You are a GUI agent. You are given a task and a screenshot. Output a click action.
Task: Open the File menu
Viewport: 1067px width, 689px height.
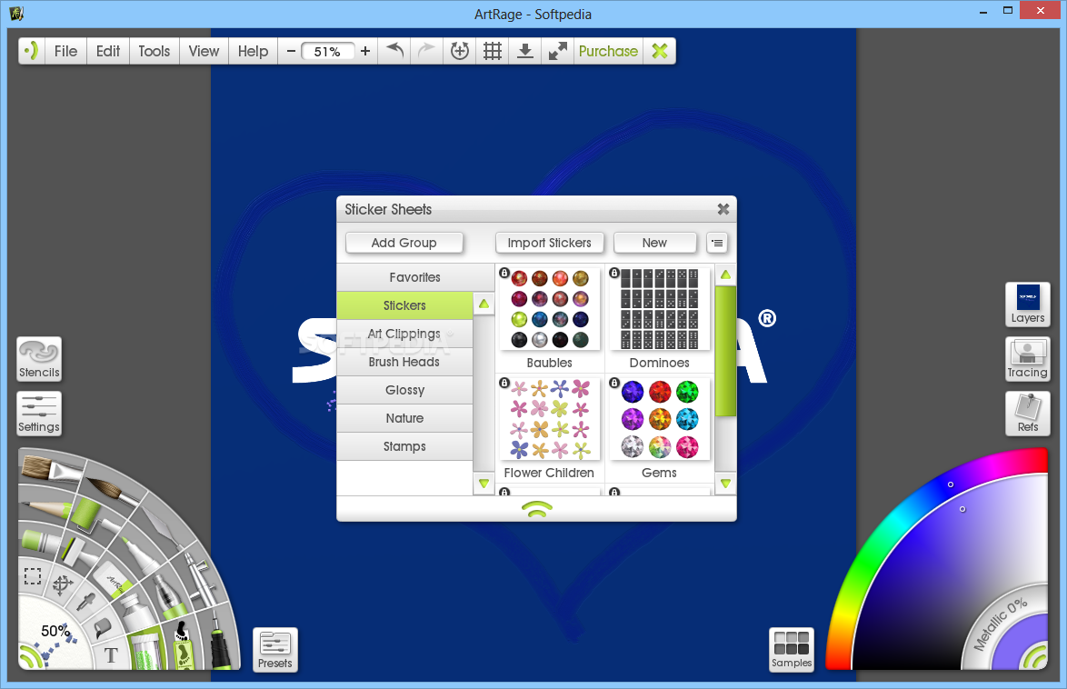click(x=66, y=51)
